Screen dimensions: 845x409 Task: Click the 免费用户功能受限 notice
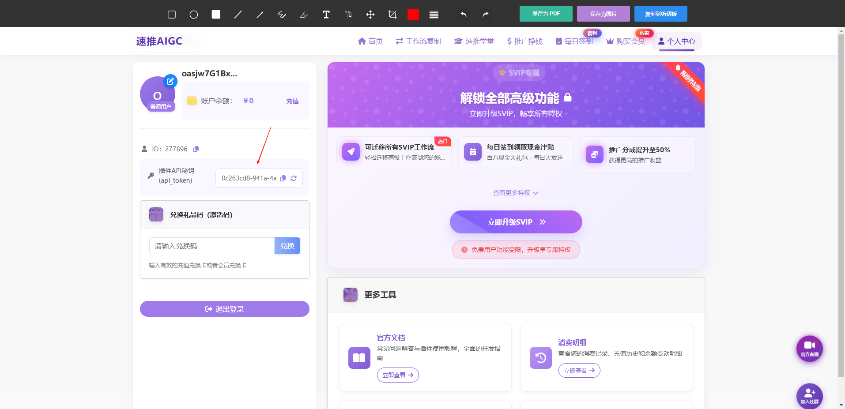(x=516, y=250)
